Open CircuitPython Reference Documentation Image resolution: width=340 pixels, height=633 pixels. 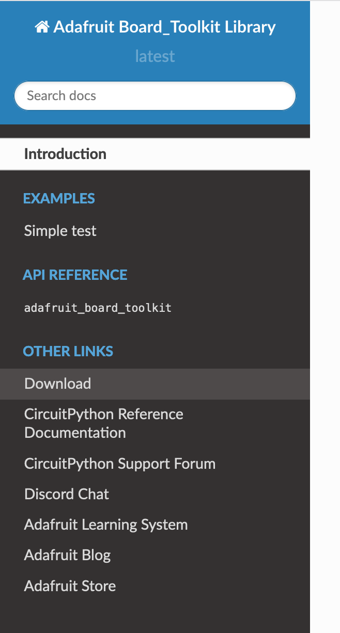pyautogui.click(x=103, y=423)
